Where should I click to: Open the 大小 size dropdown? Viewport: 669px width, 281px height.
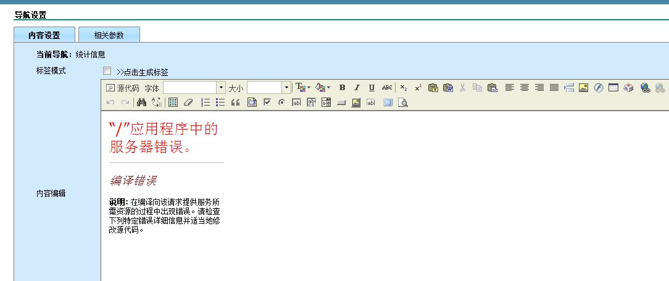click(286, 88)
